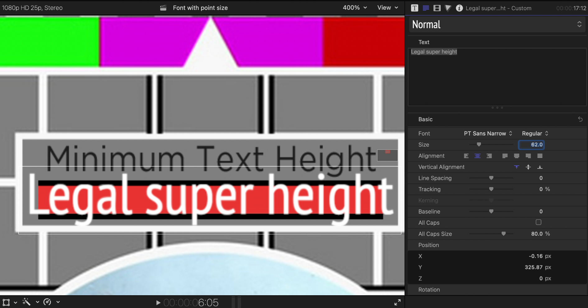This screenshot has width=588, height=308.
Task: Justify text with last line centered
Action: [516, 156]
